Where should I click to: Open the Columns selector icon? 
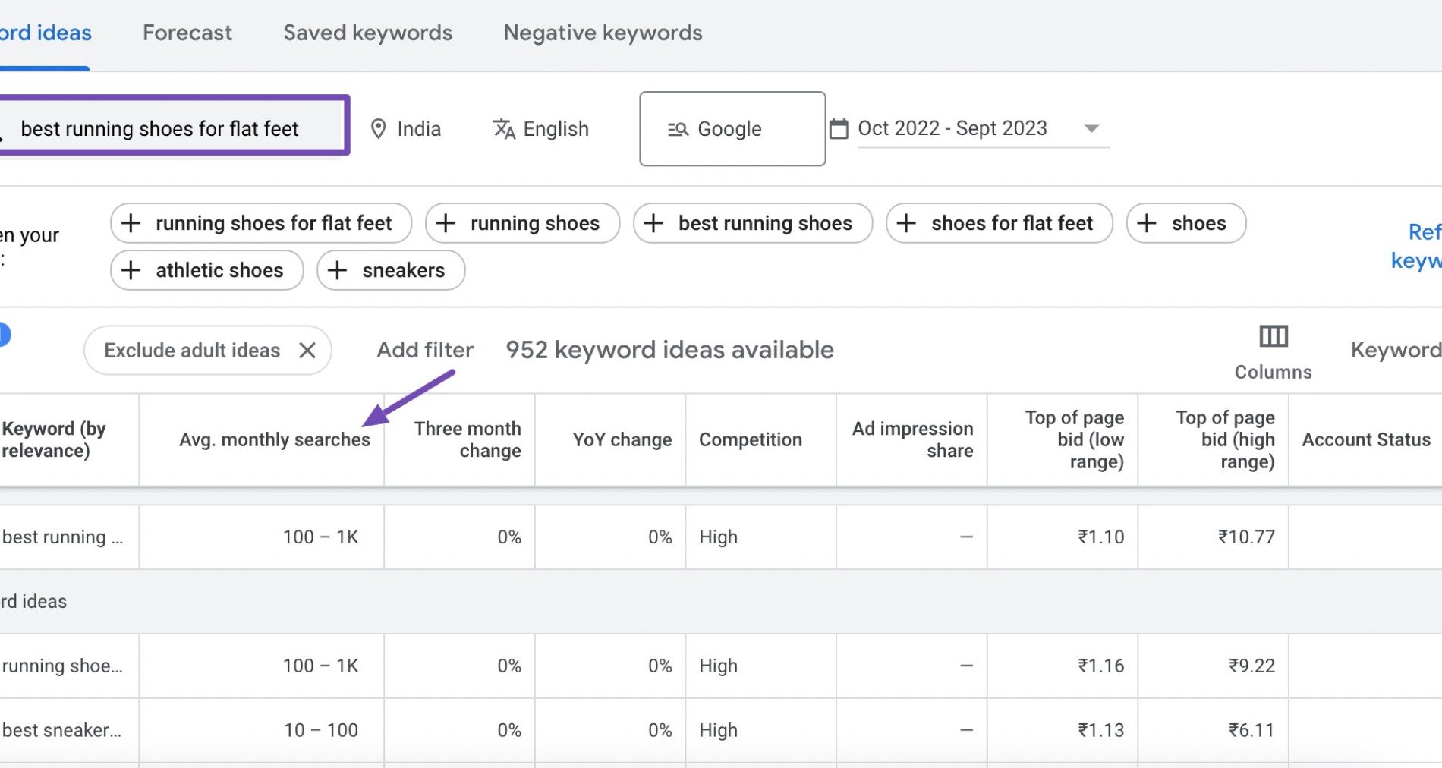click(x=1274, y=336)
